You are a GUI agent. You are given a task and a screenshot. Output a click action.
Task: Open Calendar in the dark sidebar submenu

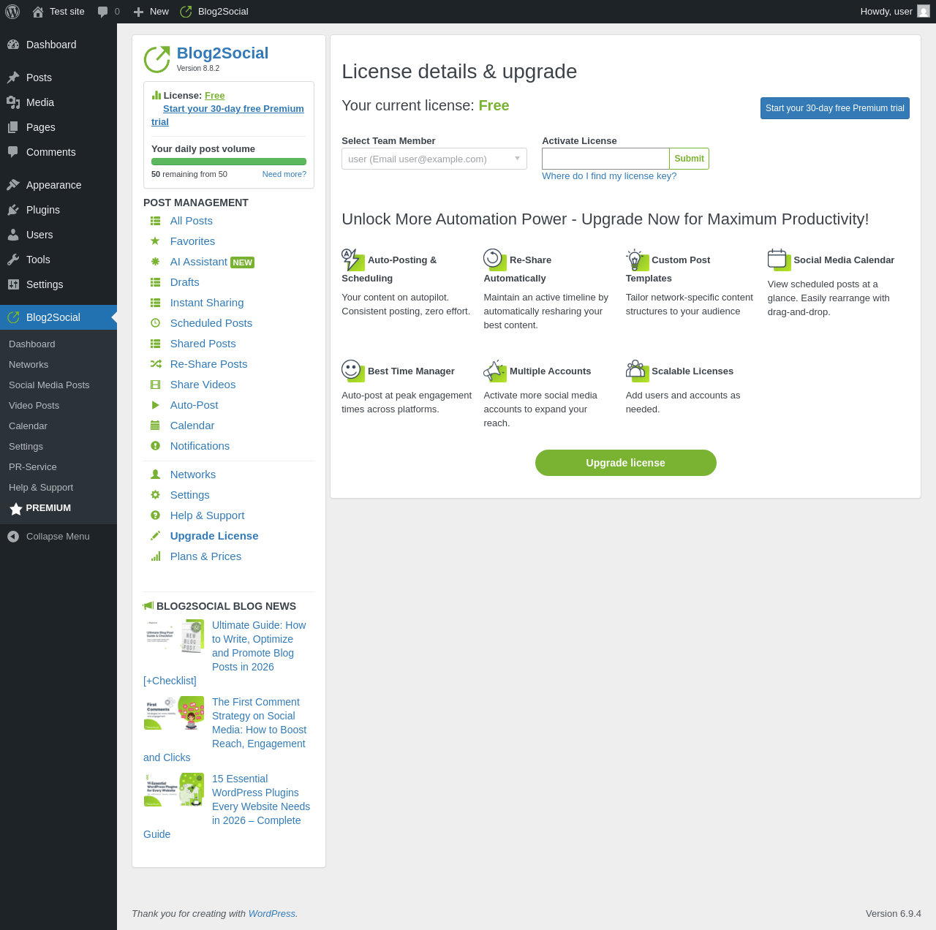point(28,426)
